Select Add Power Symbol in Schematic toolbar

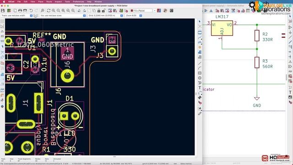point(290,33)
